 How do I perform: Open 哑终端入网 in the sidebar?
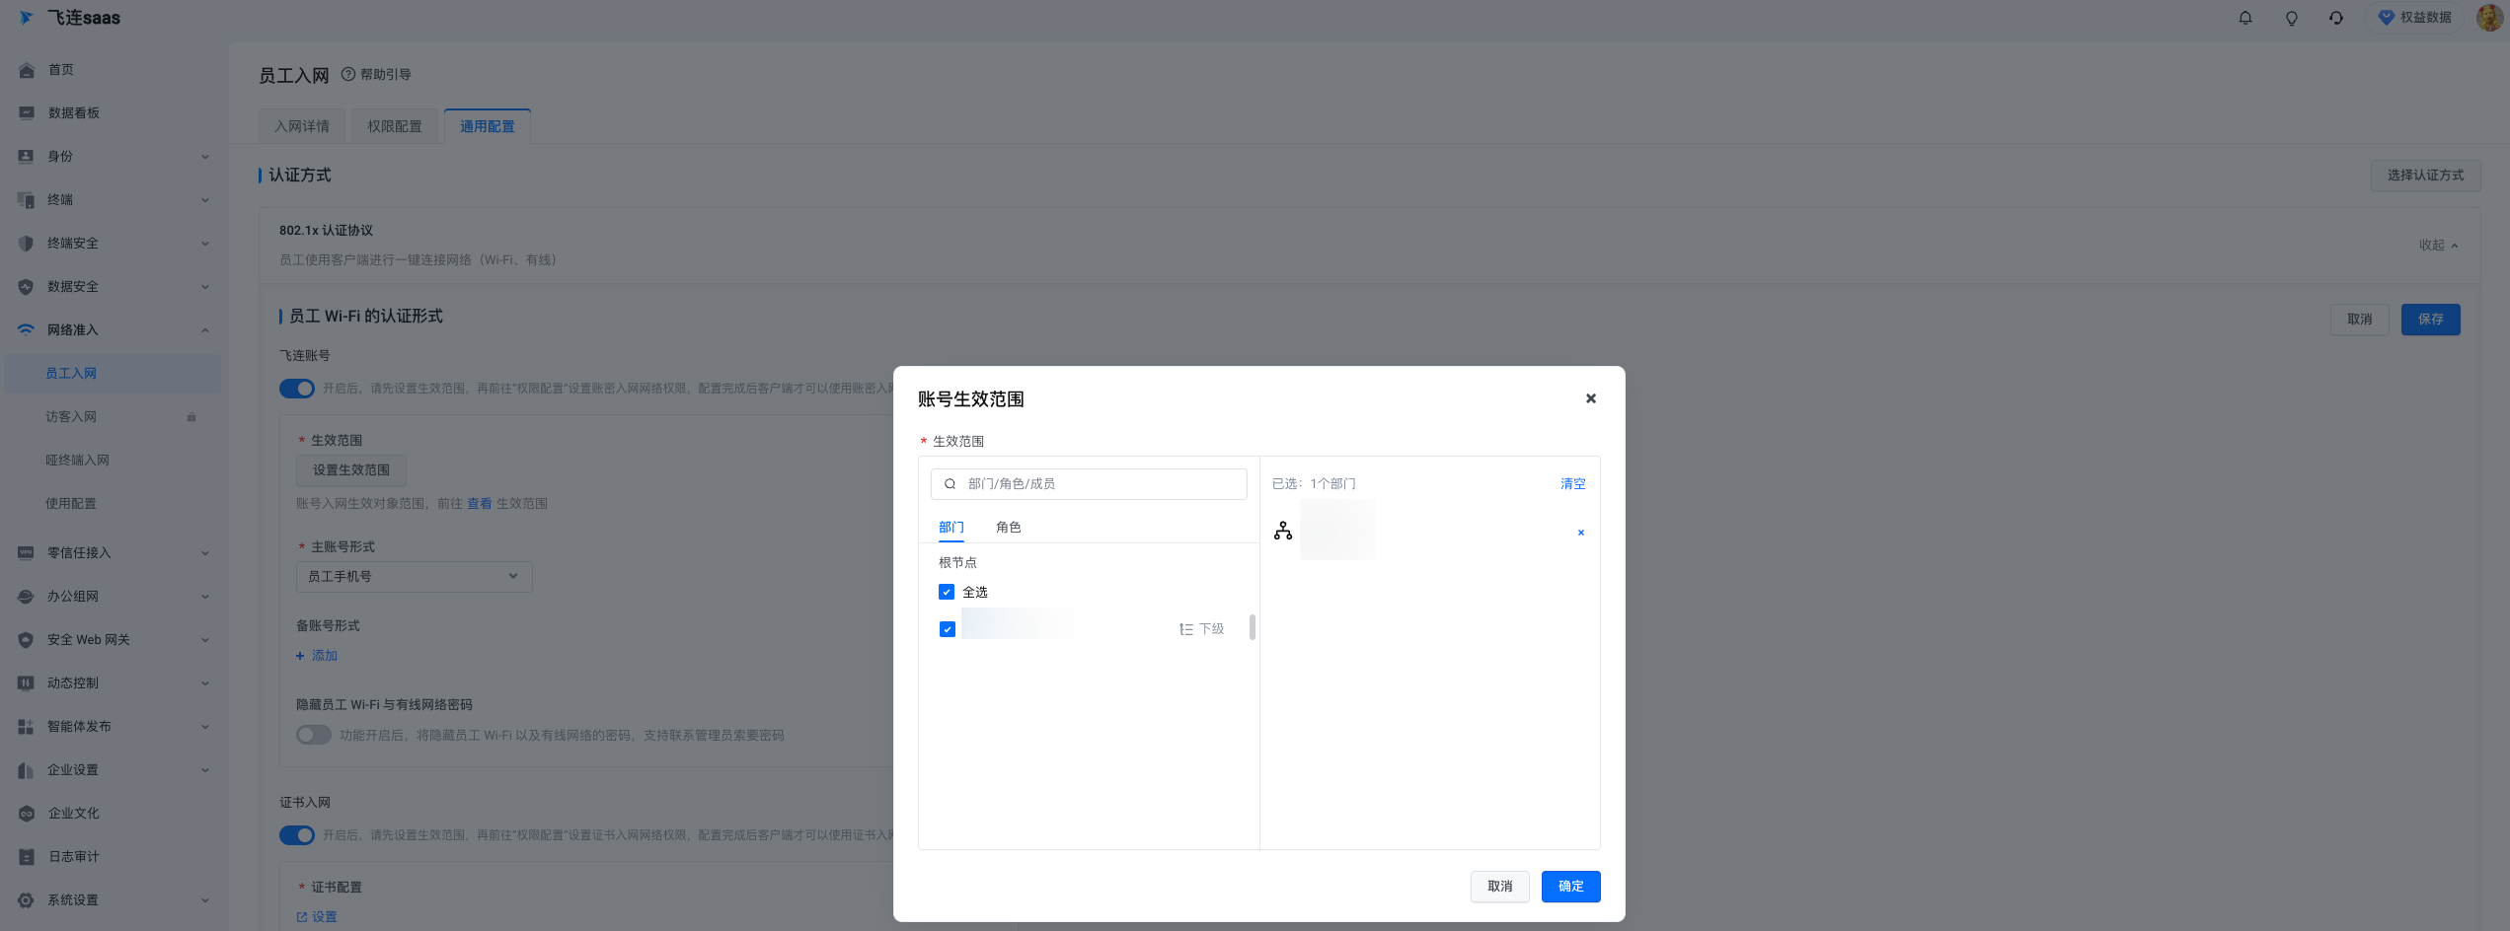(x=77, y=461)
